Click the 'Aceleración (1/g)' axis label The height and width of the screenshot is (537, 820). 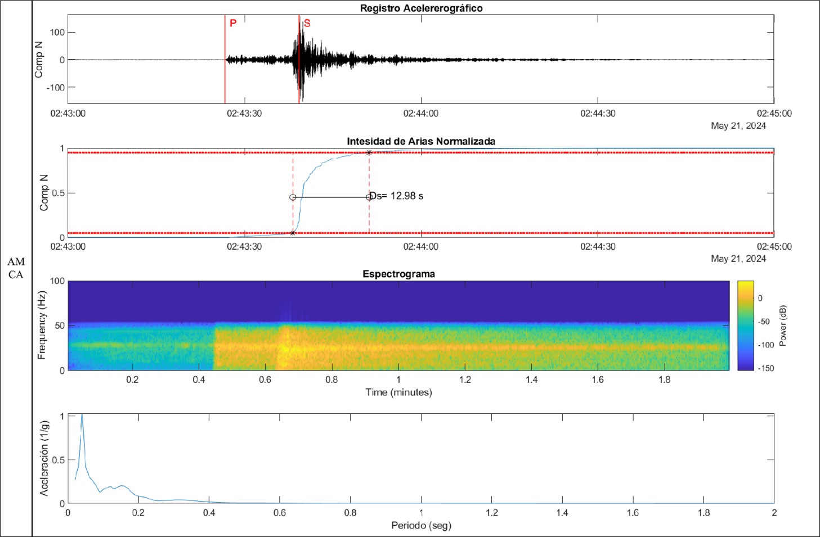click(44, 458)
